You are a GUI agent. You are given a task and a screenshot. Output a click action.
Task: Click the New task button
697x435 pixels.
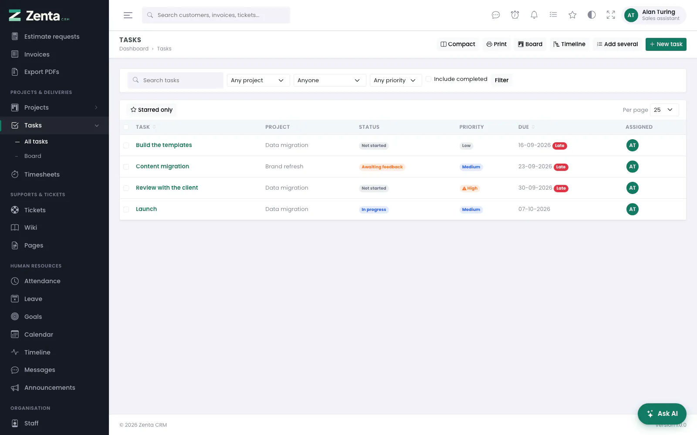[x=666, y=44]
